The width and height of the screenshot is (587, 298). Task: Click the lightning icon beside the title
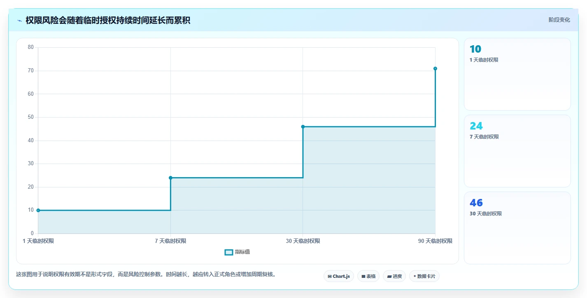tap(19, 21)
